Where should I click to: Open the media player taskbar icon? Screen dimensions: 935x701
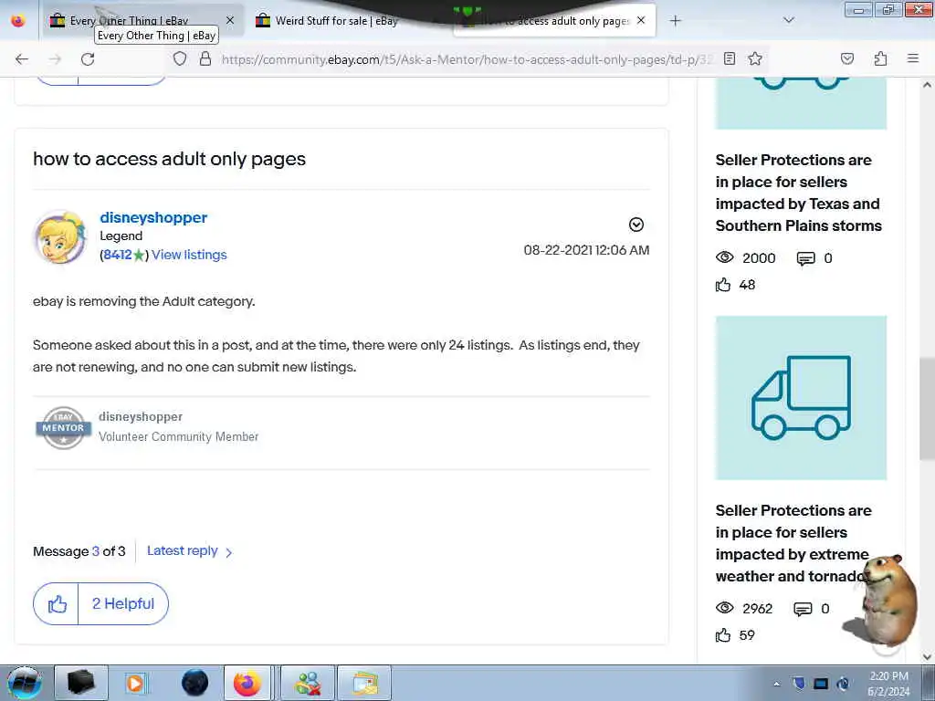[x=135, y=683]
